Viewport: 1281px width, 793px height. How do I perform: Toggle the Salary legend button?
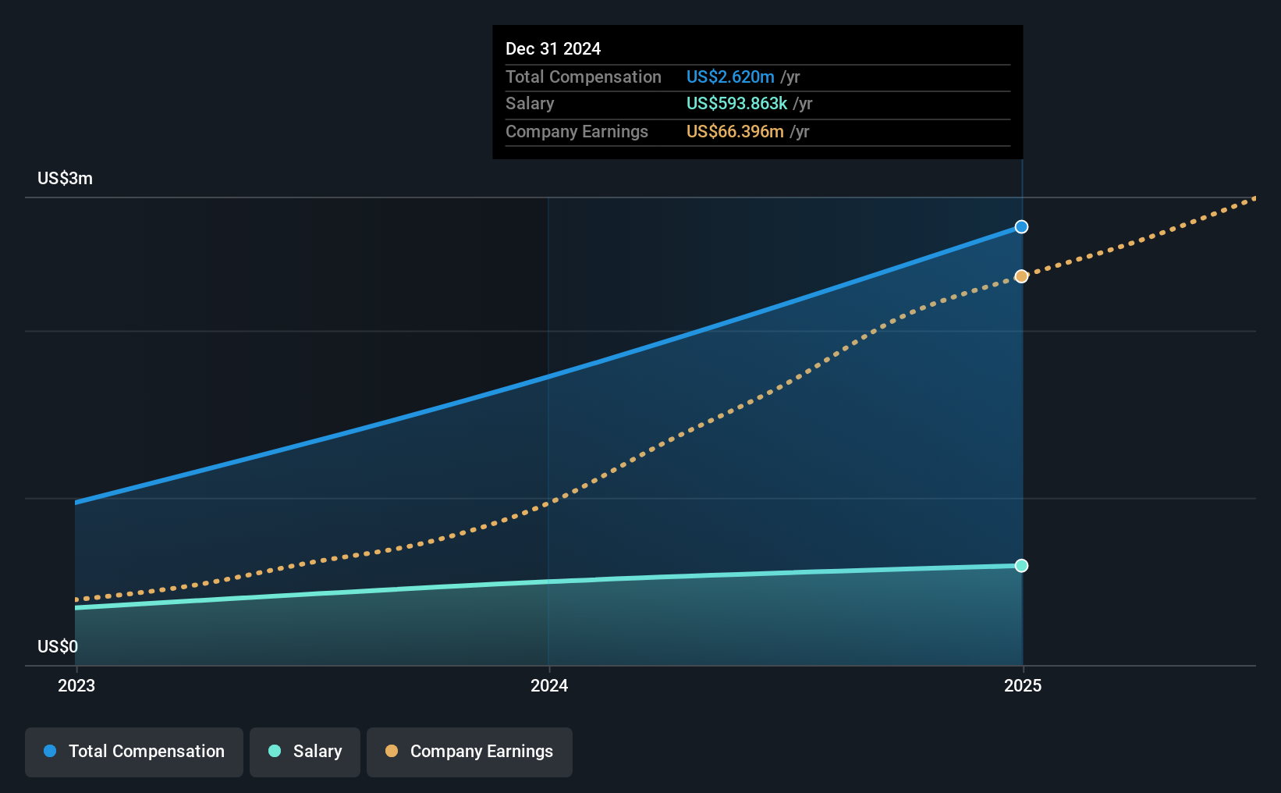(x=305, y=752)
